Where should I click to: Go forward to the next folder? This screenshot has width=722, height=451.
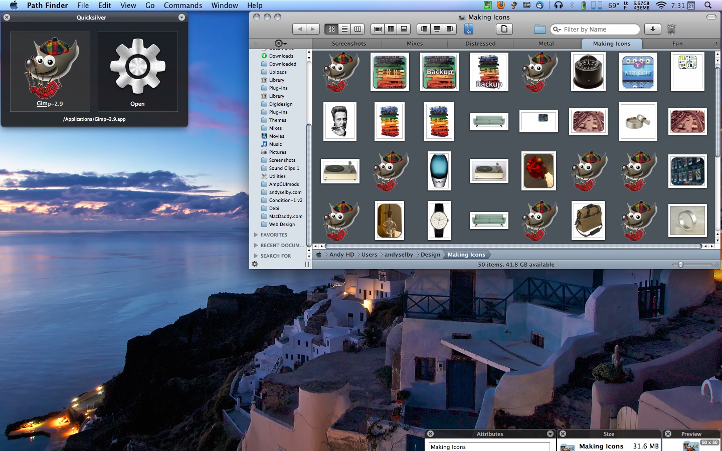pos(313,29)
